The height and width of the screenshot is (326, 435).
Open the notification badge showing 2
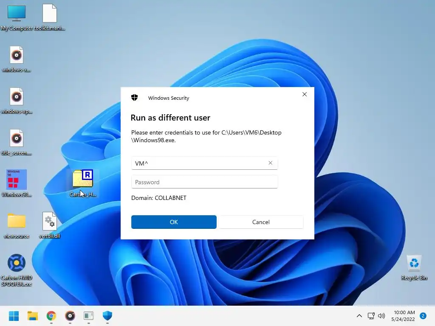tap(423, 316)
